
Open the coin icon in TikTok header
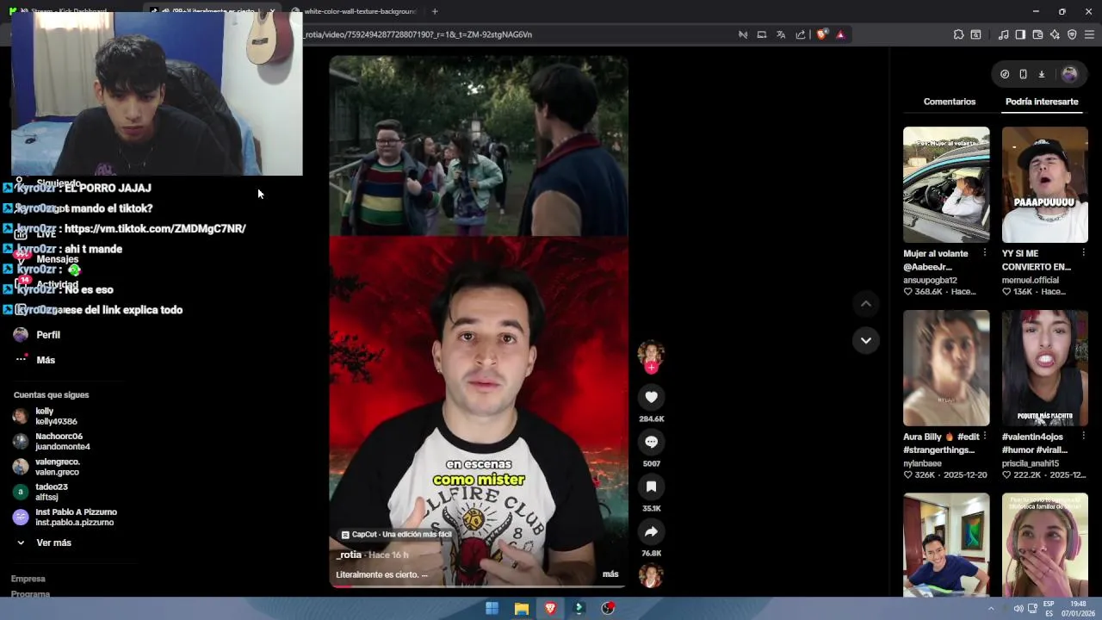(1005, 74)
